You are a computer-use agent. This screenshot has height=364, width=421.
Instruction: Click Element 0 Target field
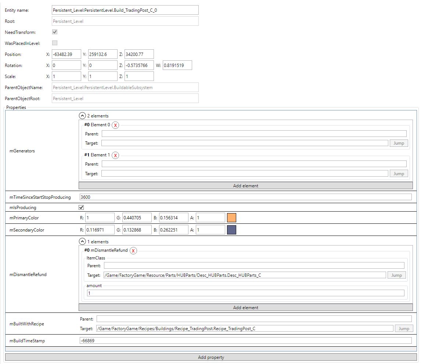click(x=245, y=143)
